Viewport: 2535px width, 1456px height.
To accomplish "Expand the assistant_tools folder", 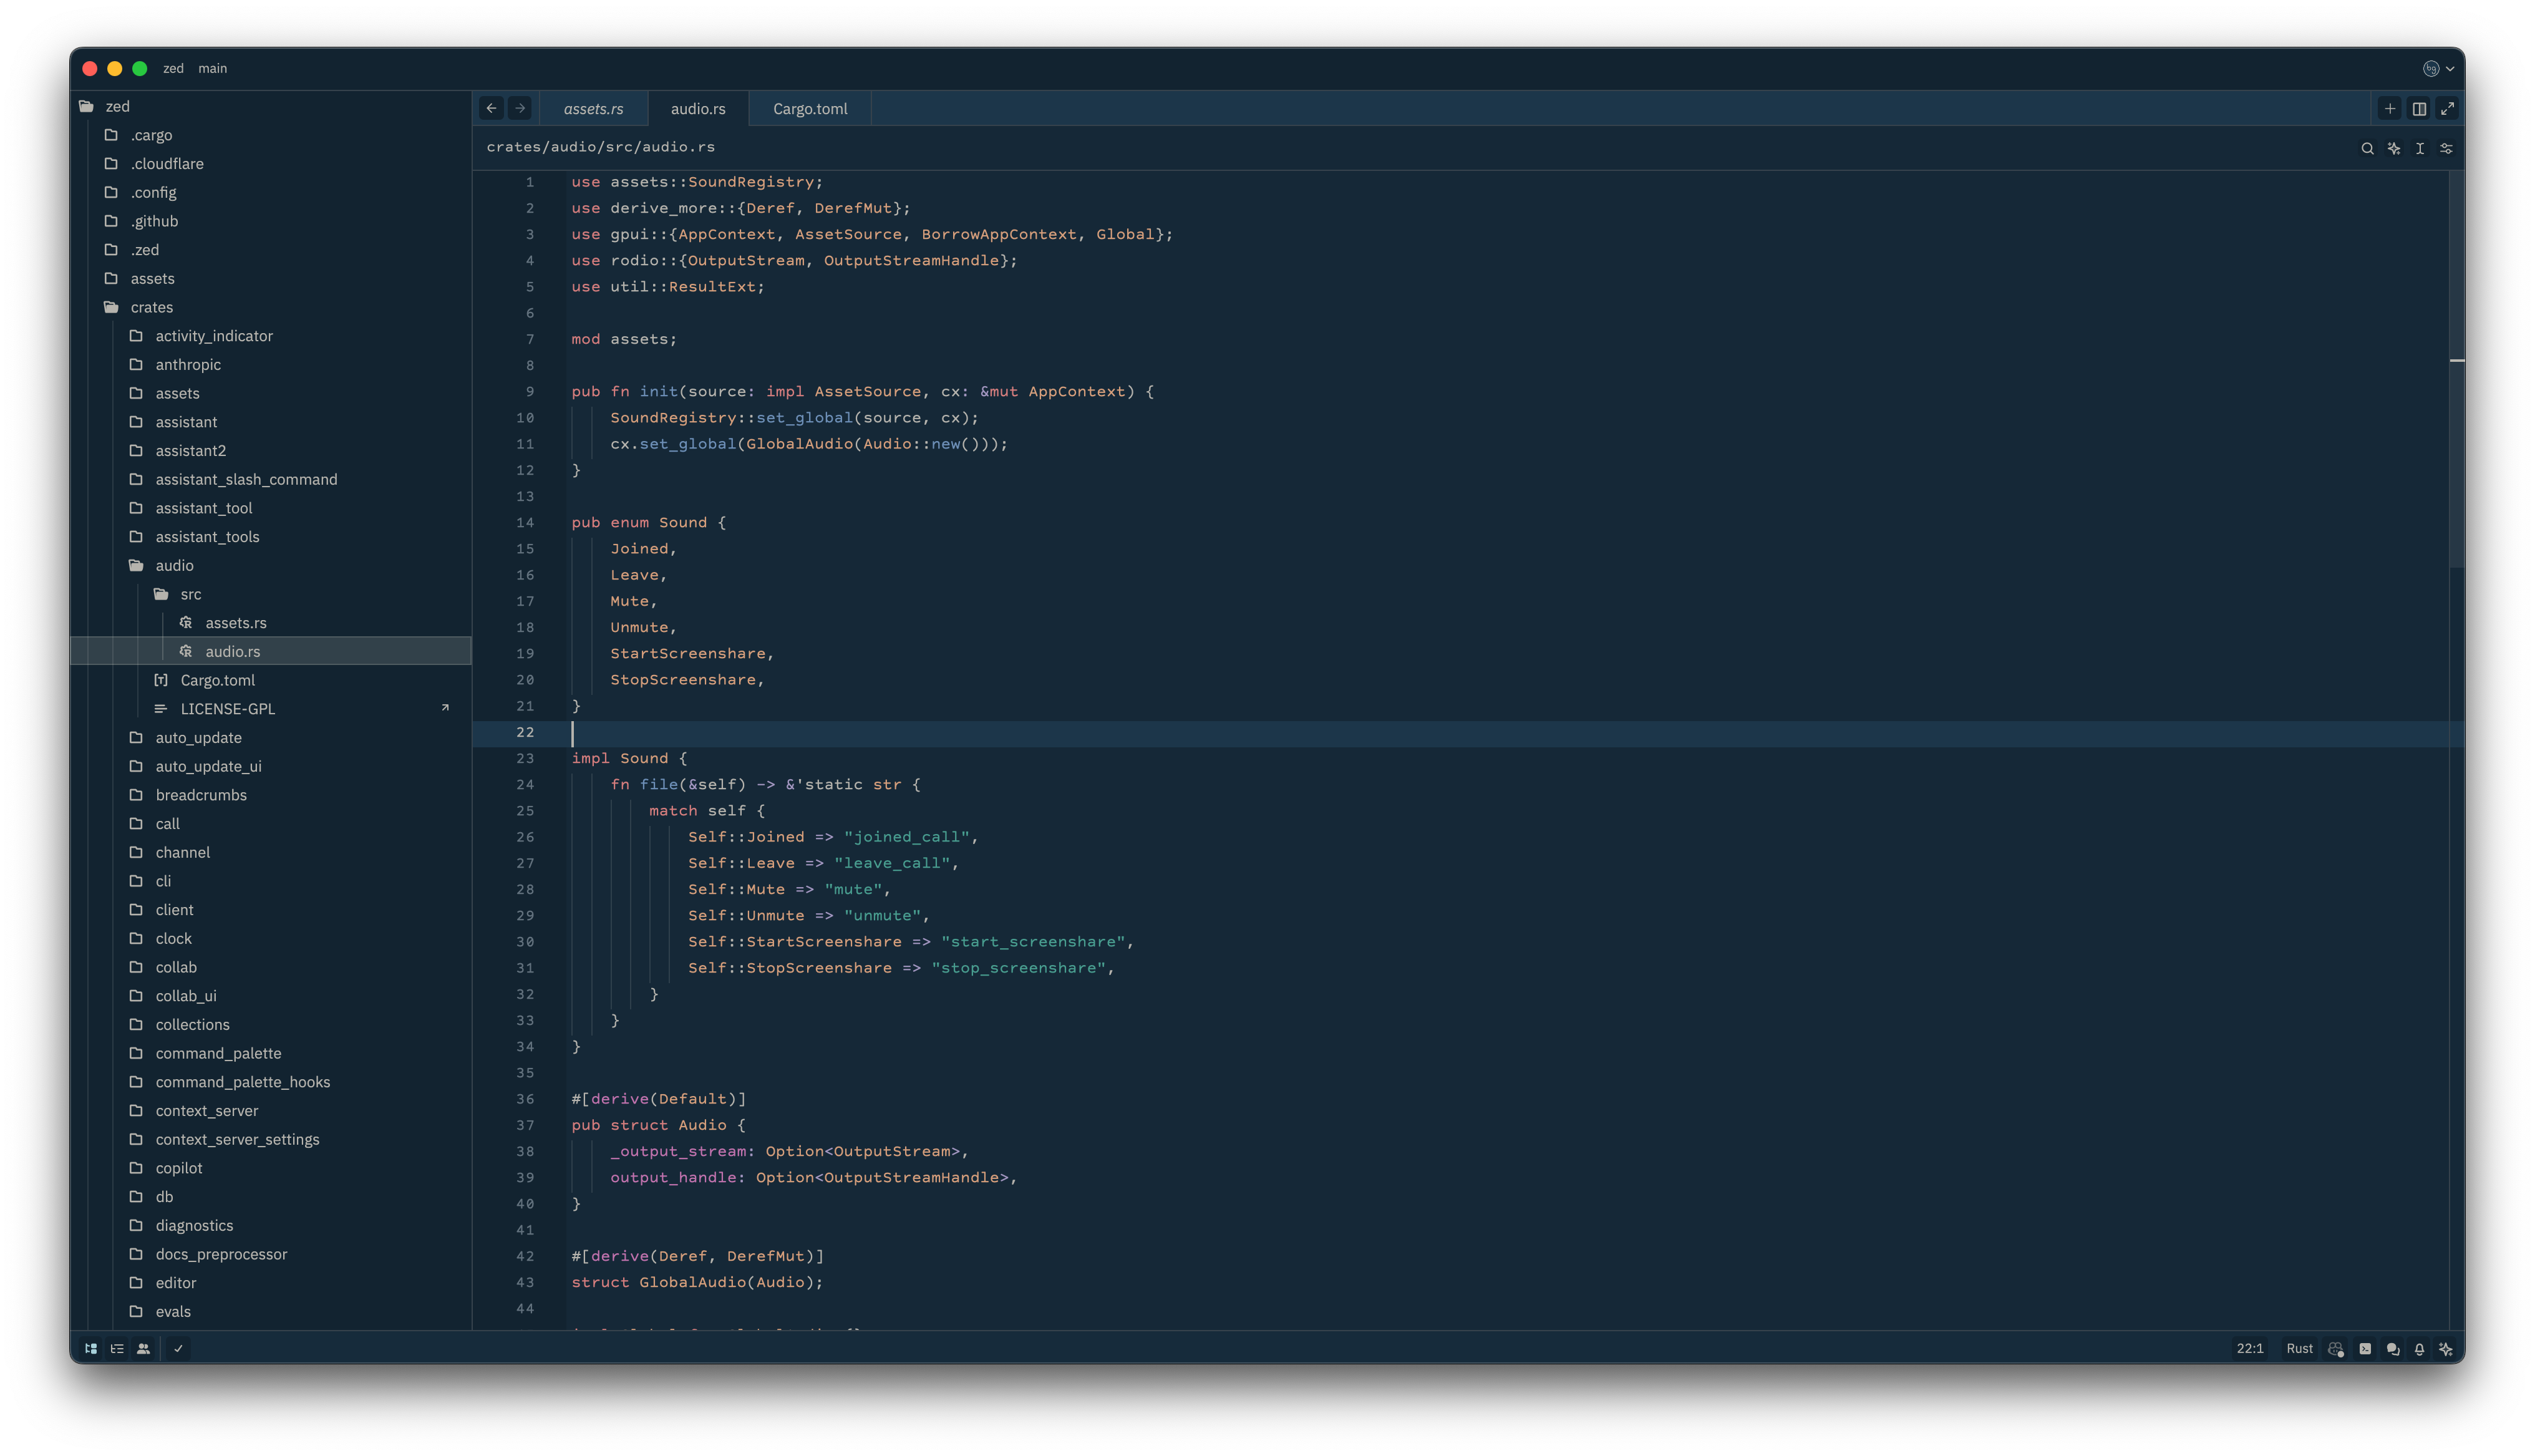I will 271,537.
